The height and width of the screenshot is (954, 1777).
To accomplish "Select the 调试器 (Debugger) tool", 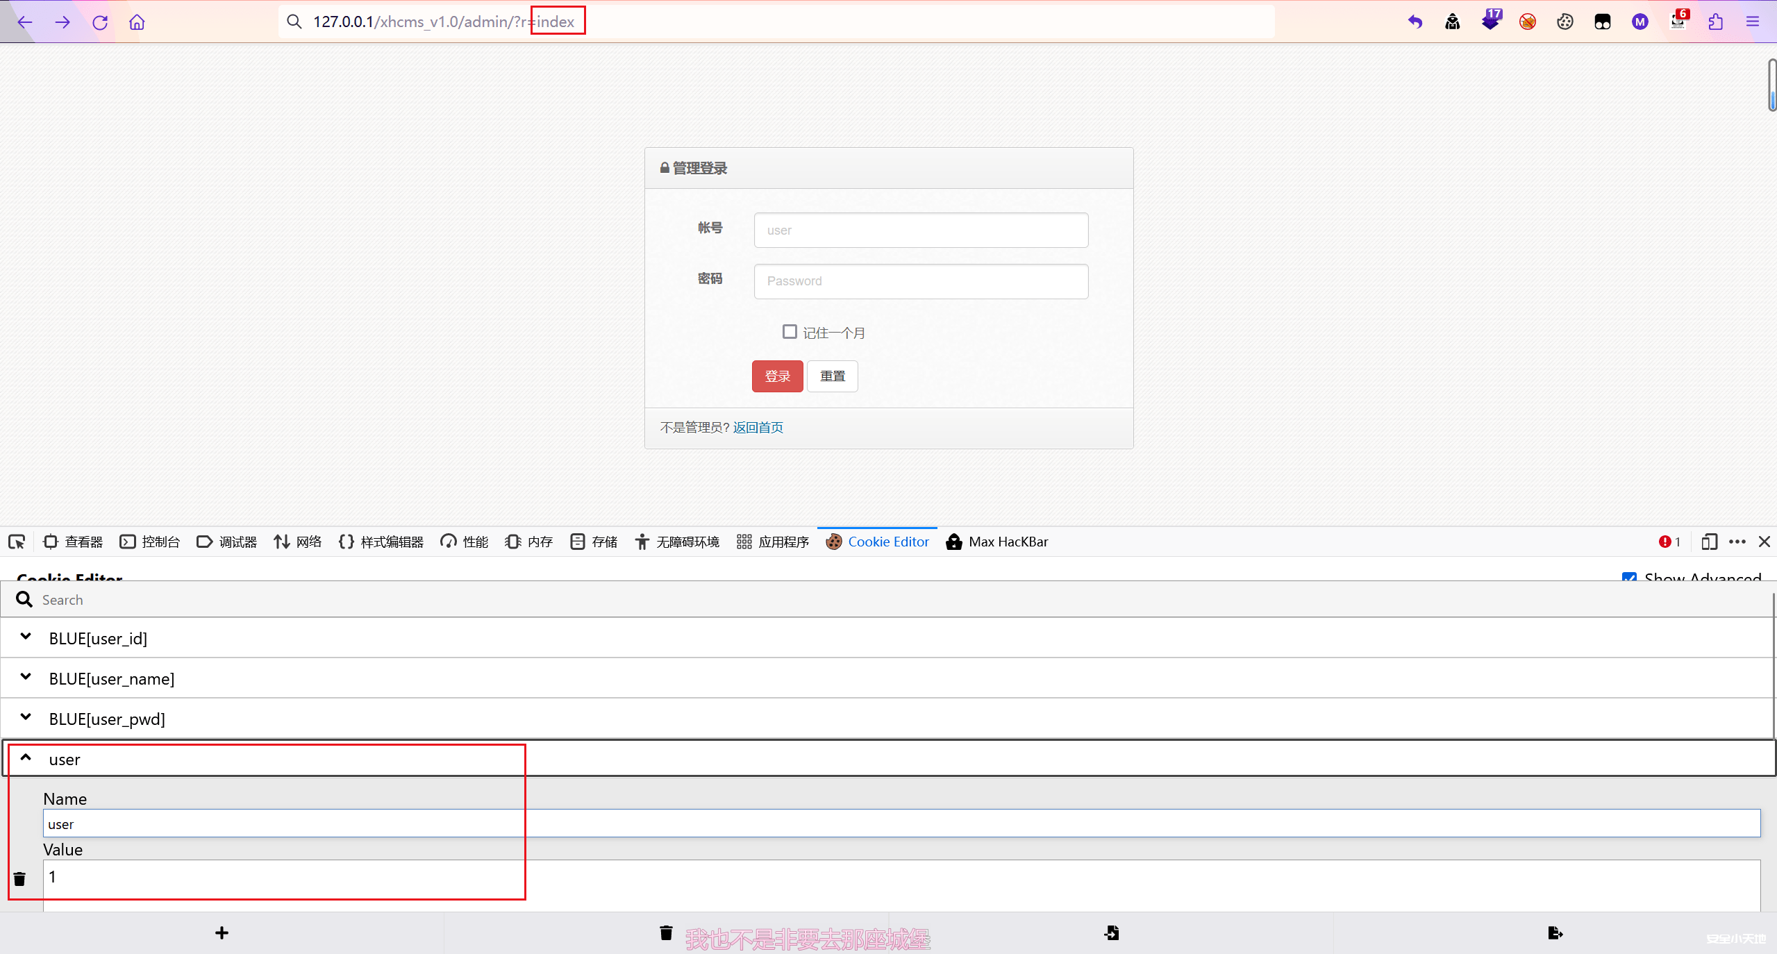I will click(x=226, y=542).
